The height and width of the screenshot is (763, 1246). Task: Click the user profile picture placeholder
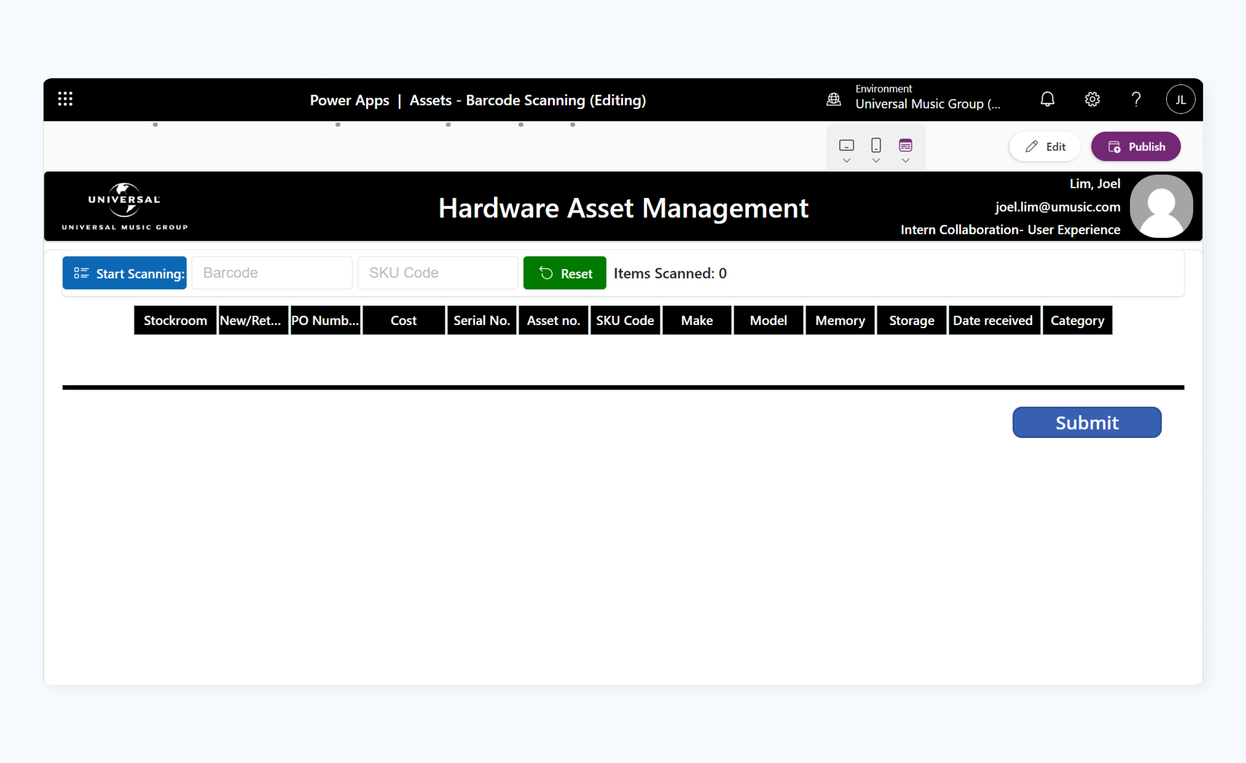coord(1161,206)
